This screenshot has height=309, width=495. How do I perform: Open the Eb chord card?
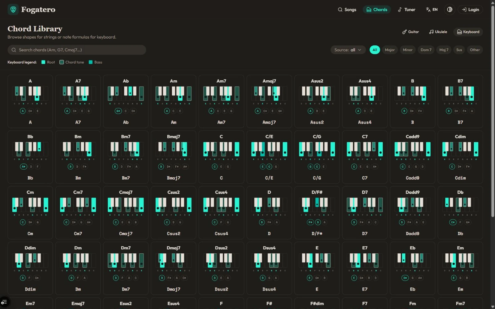coord(412,268)
